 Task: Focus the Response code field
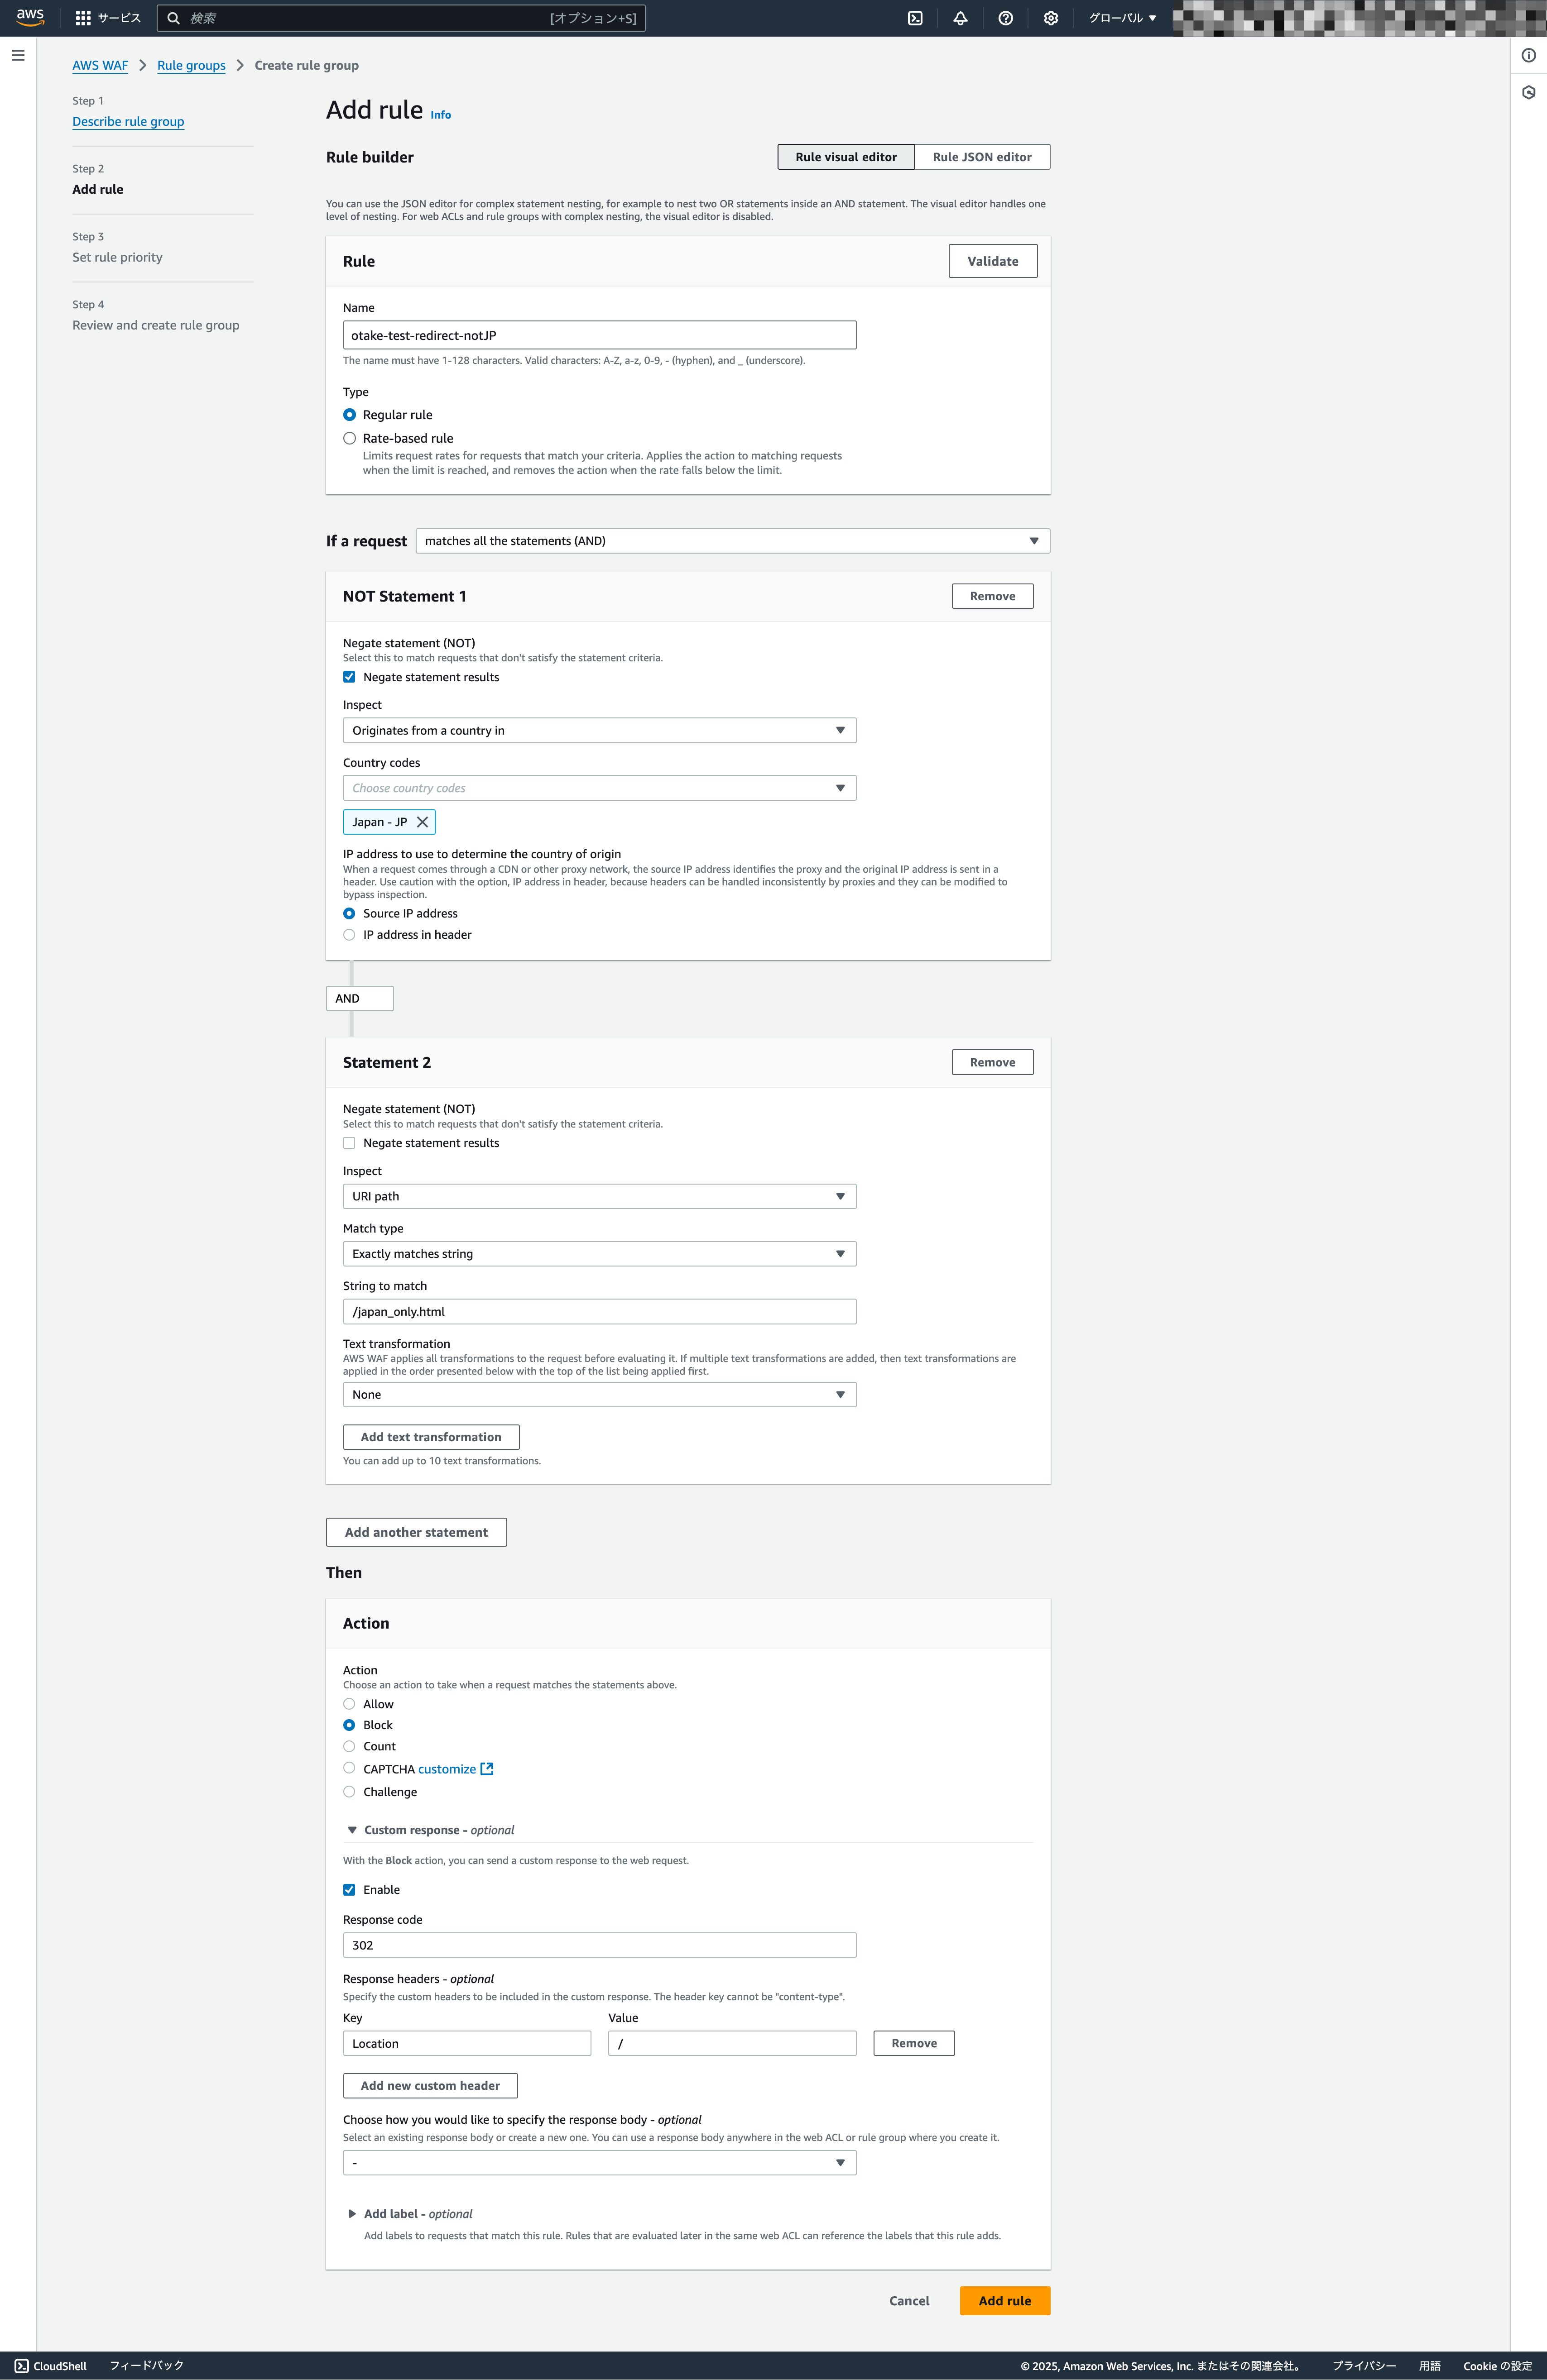(x=600, y=1945)
